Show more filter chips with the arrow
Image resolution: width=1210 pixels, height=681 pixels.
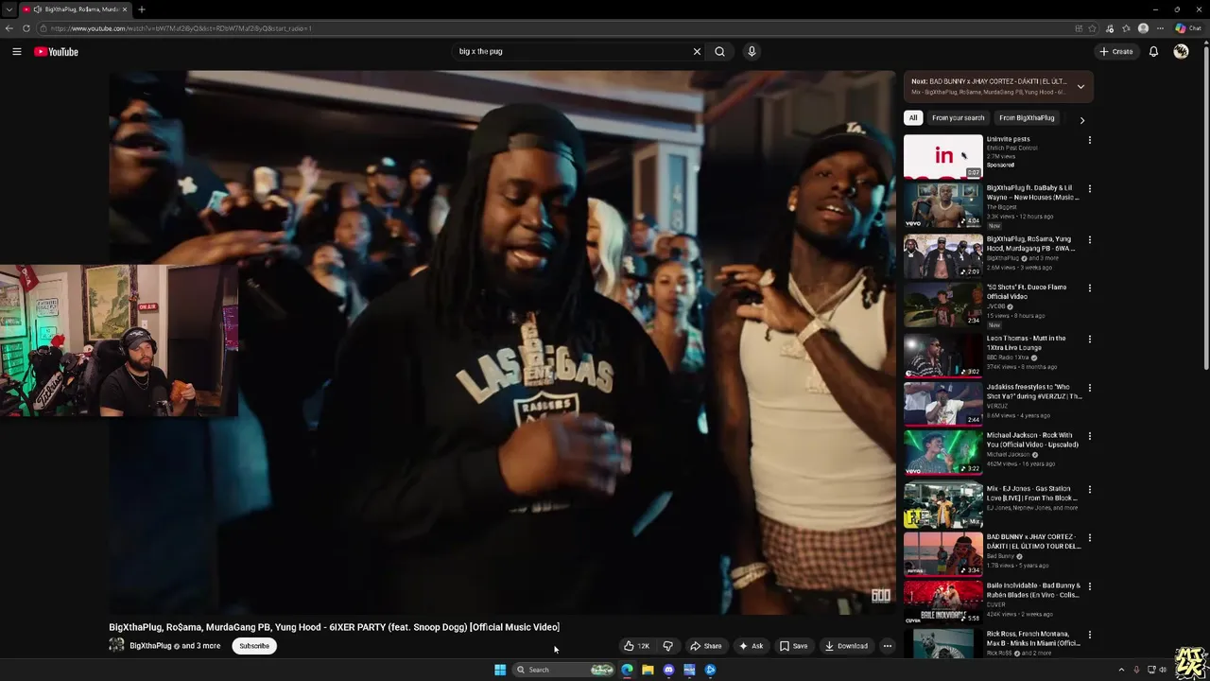click(x=1081, y=120)
